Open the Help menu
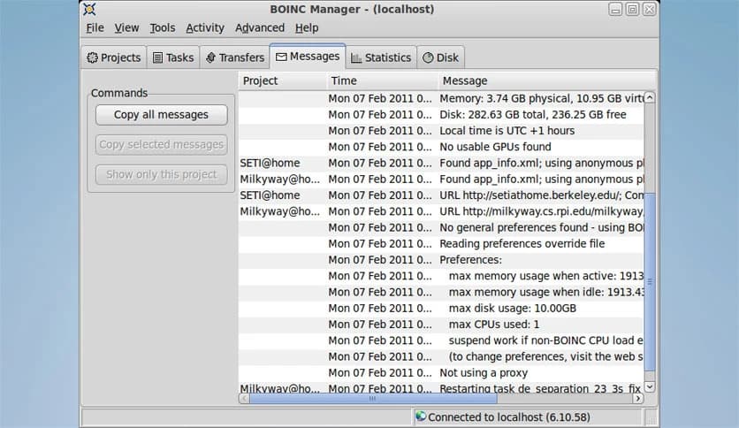The height and width of the screenshot is (428, 739). (307, 27)
